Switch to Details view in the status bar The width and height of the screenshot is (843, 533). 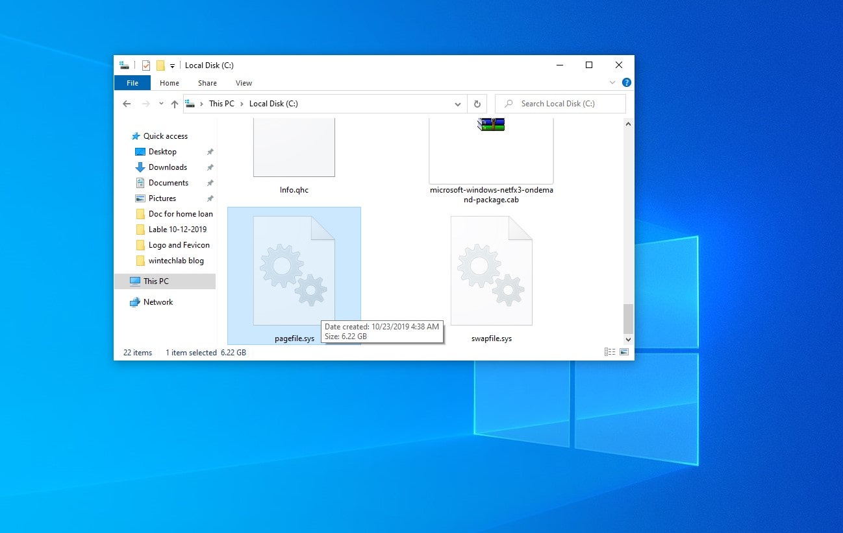pos(610,352)
